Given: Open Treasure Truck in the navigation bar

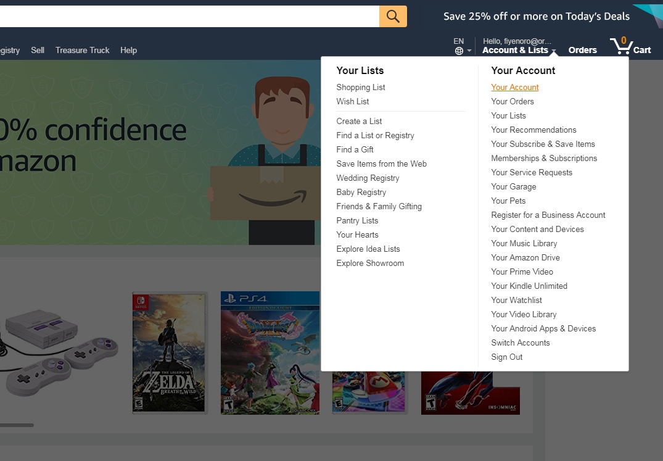Looking at the screenshot, I should point(82,50).
